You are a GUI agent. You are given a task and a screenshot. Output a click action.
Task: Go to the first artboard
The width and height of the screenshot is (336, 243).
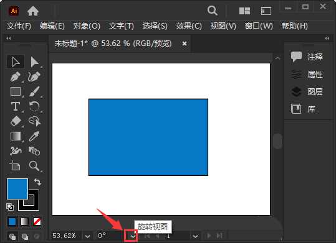tap(146, 236)
